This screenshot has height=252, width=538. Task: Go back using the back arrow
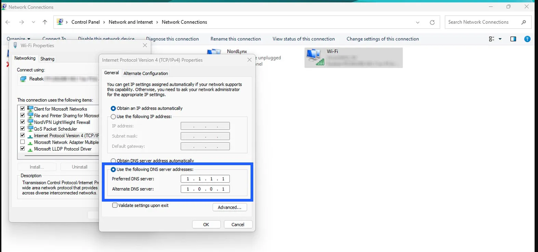pyautogui.click(x=8, y=22)
